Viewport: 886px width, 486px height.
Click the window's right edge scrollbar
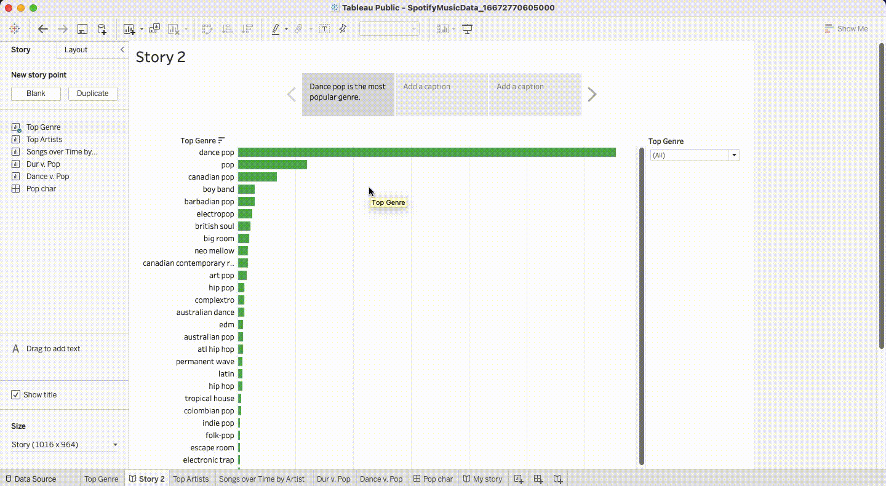click(881, 195)
